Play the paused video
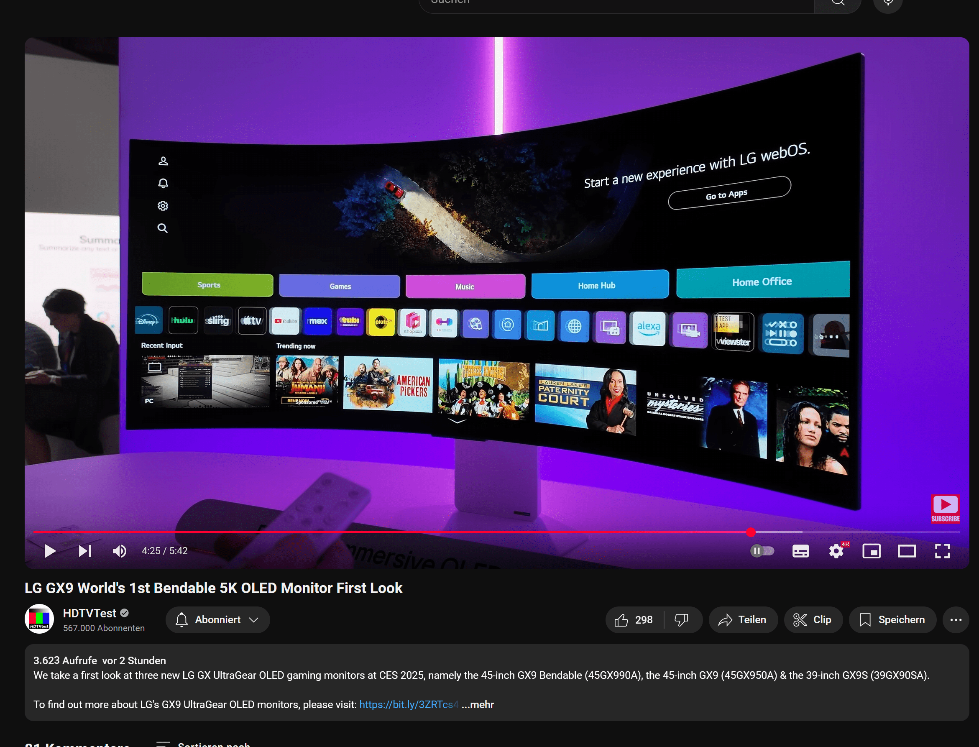979x747 pixels. 50,551
